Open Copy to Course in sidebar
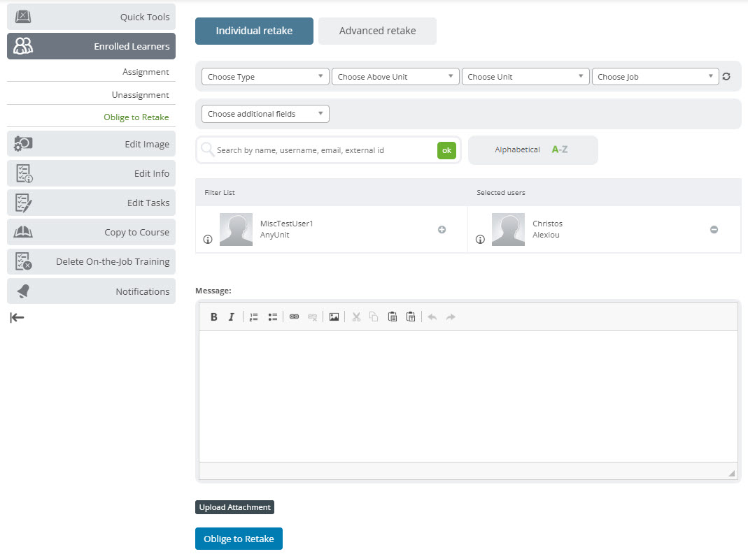748x554 pixels. [x=91, y=232]
